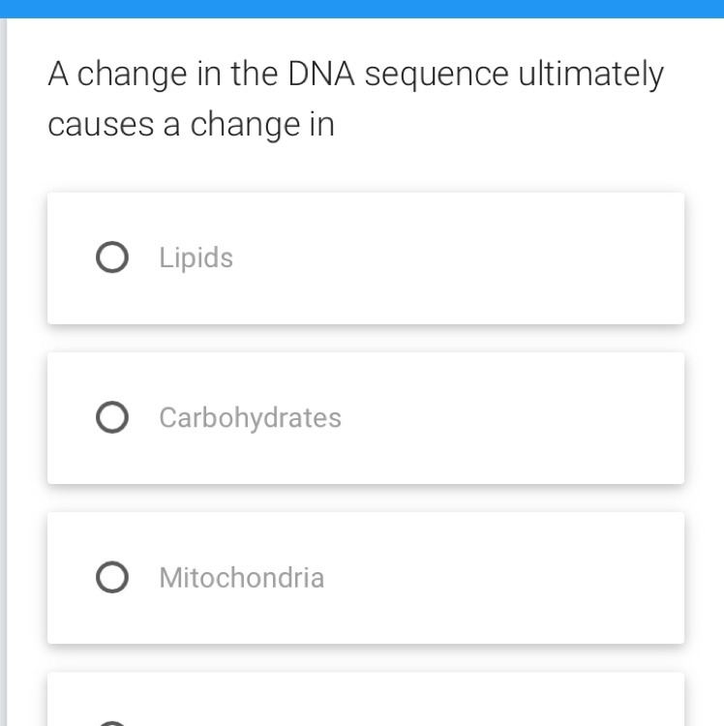This screenshot has width=724, height=726.
Task: Select the Mitochondria radio button
Action: pyautogui.click(x=111, y=578)
